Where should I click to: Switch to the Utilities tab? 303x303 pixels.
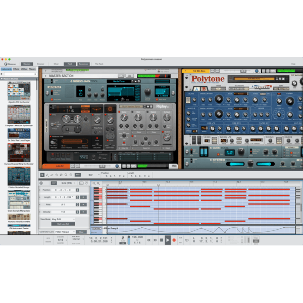24,69
